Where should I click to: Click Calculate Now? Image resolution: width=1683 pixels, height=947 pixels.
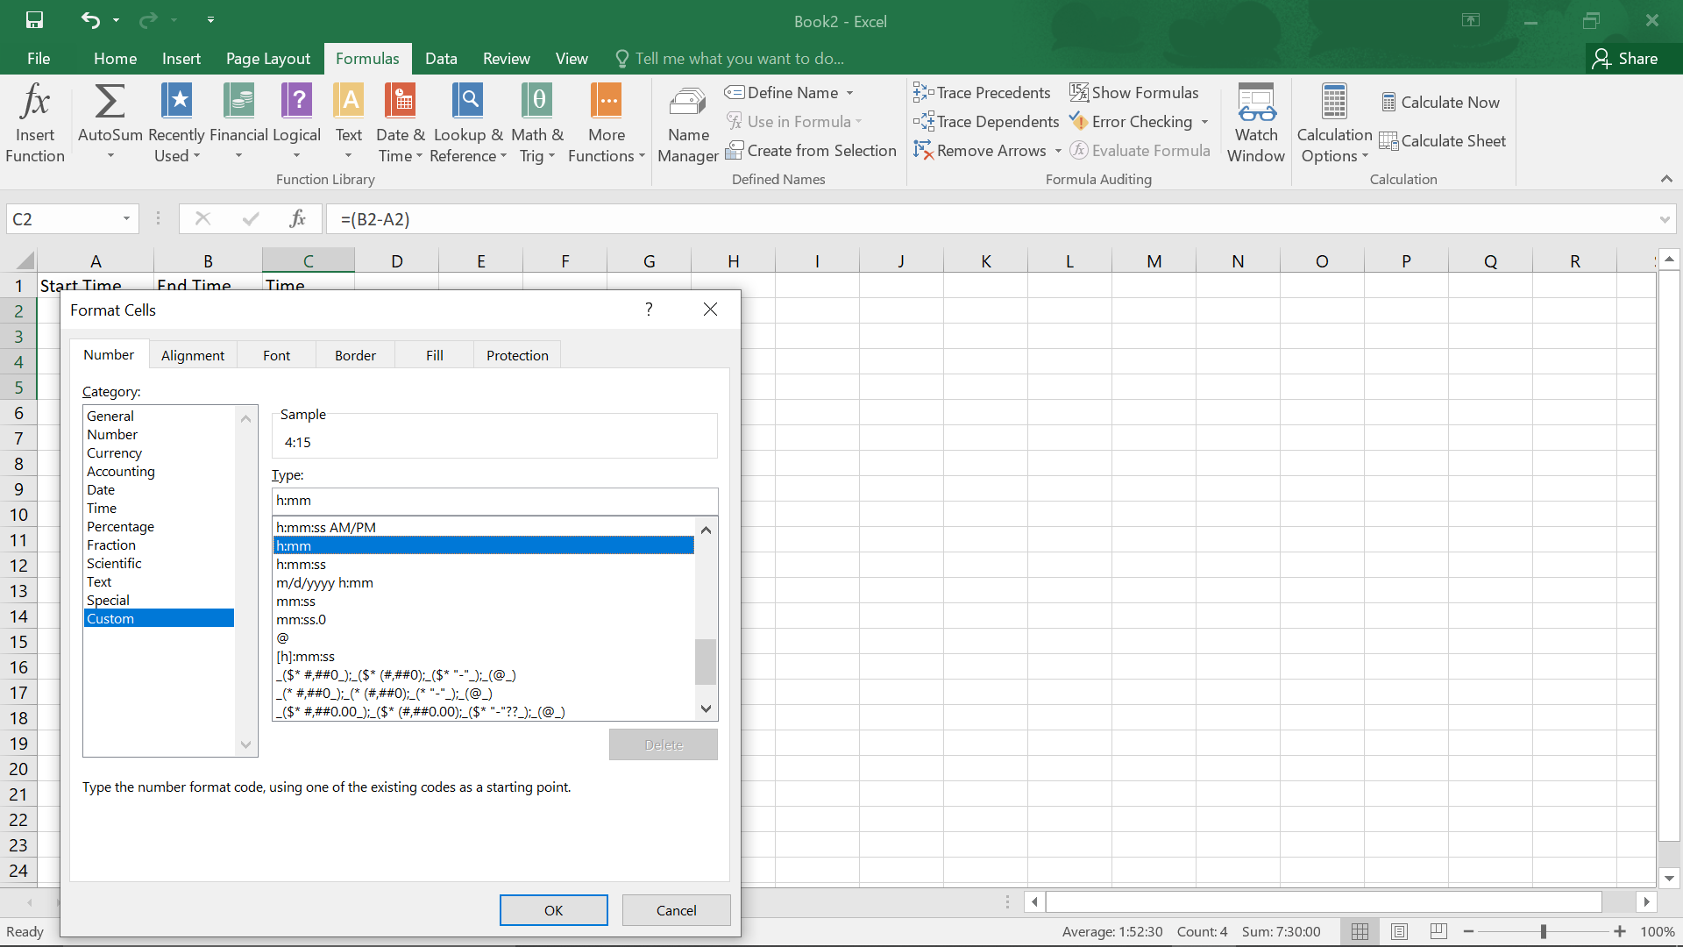click(x=1440, y=102)
